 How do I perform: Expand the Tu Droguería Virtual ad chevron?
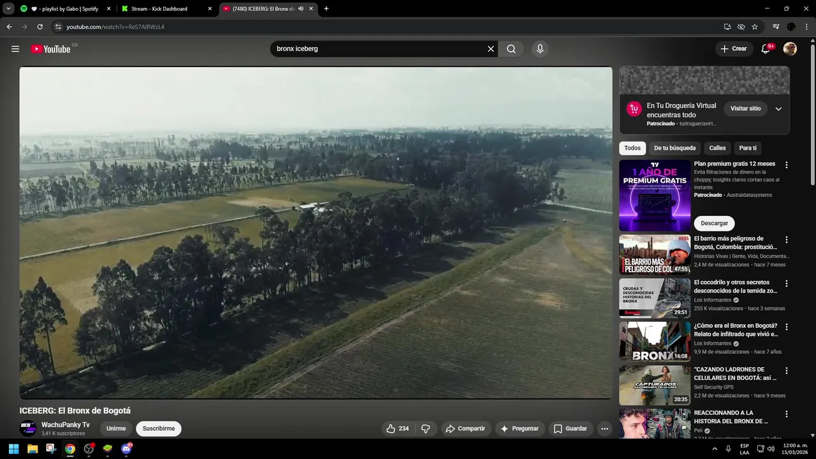(778, 109)
